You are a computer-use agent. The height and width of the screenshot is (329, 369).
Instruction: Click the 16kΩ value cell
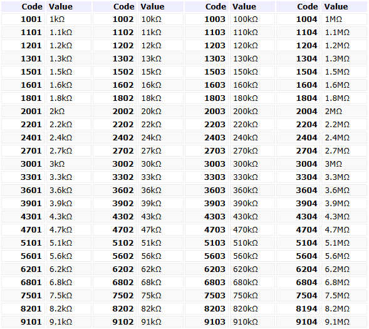[161, 85]
